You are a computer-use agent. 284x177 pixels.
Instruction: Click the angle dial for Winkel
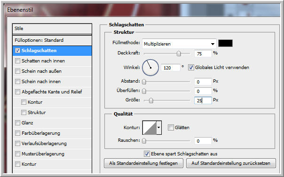[x=150, y=68]
